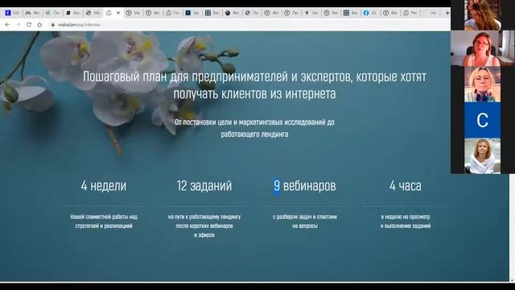Click the text 'в неделю на просмотр'
The height and width of the screenshot is (290, 515).
click(x=406, y=222)
